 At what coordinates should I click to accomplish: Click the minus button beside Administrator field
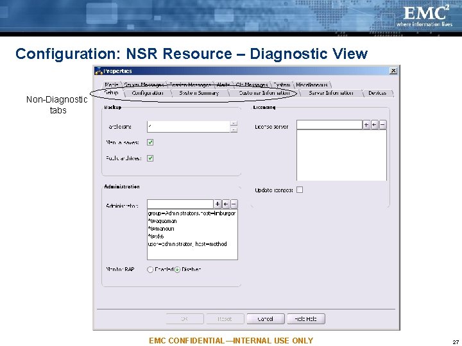click(234, 204)
